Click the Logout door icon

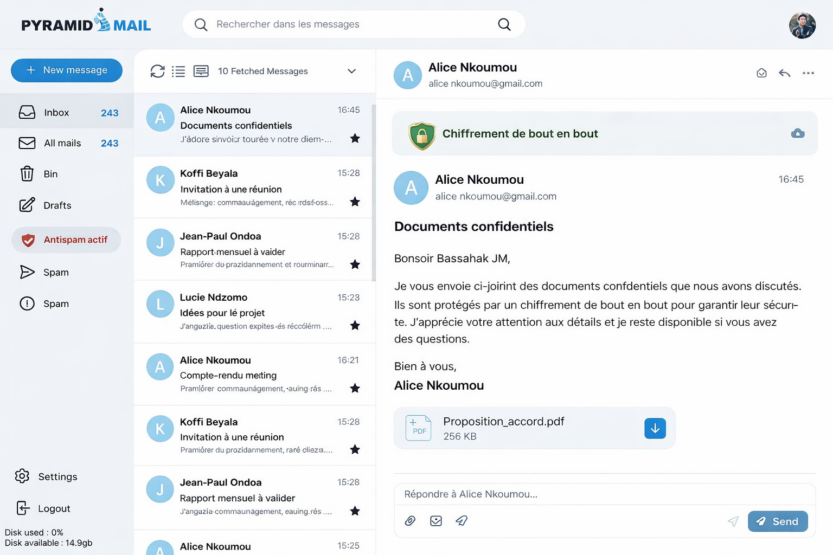[x=23, y=508]
